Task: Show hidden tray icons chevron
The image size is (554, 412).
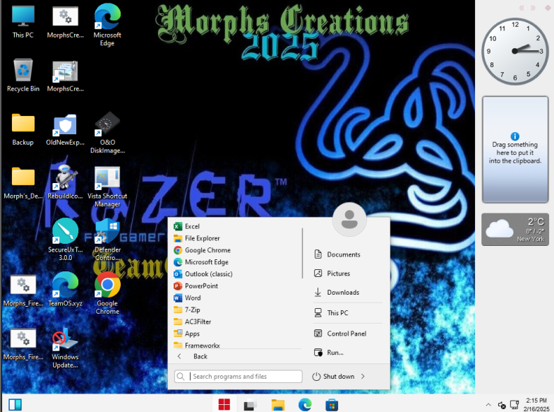Action: click(488, 404)
